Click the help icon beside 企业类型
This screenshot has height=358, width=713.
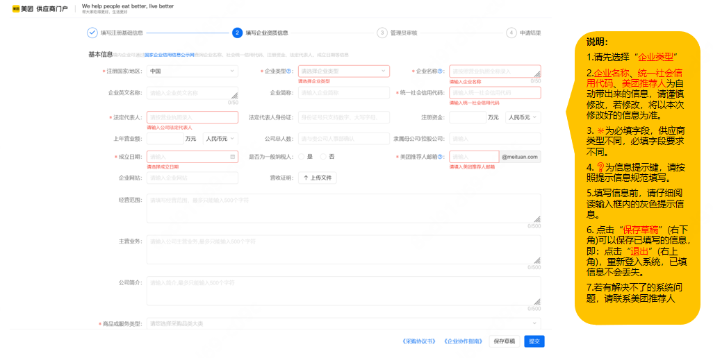click(289, 71)
